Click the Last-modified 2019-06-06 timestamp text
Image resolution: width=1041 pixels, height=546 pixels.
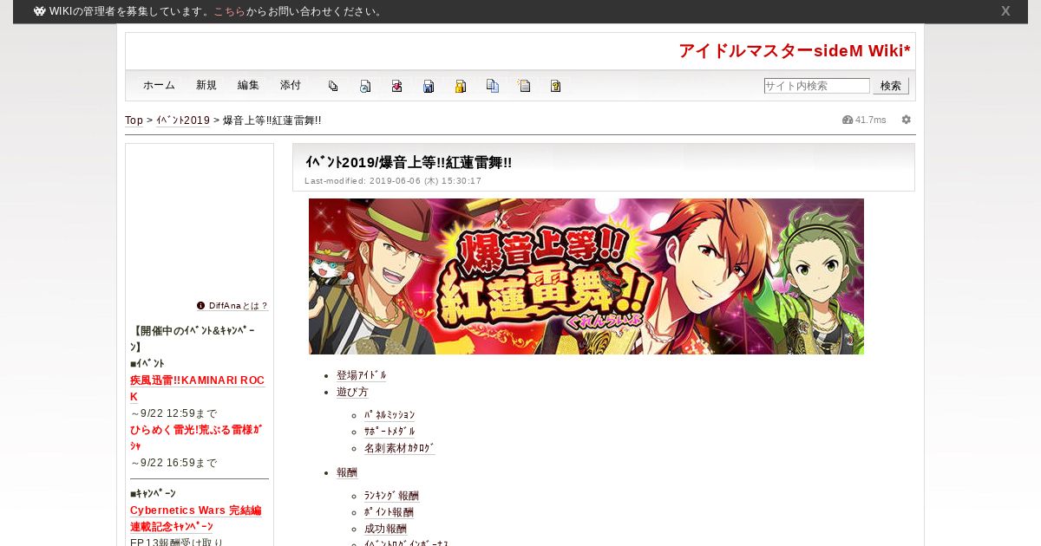coord(393,181)
